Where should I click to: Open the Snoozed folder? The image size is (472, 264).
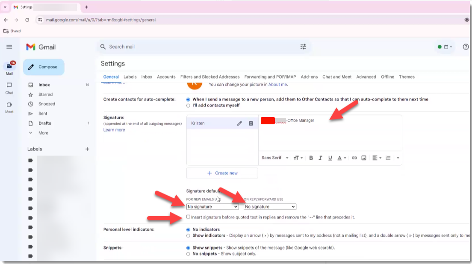coord(47,104)
